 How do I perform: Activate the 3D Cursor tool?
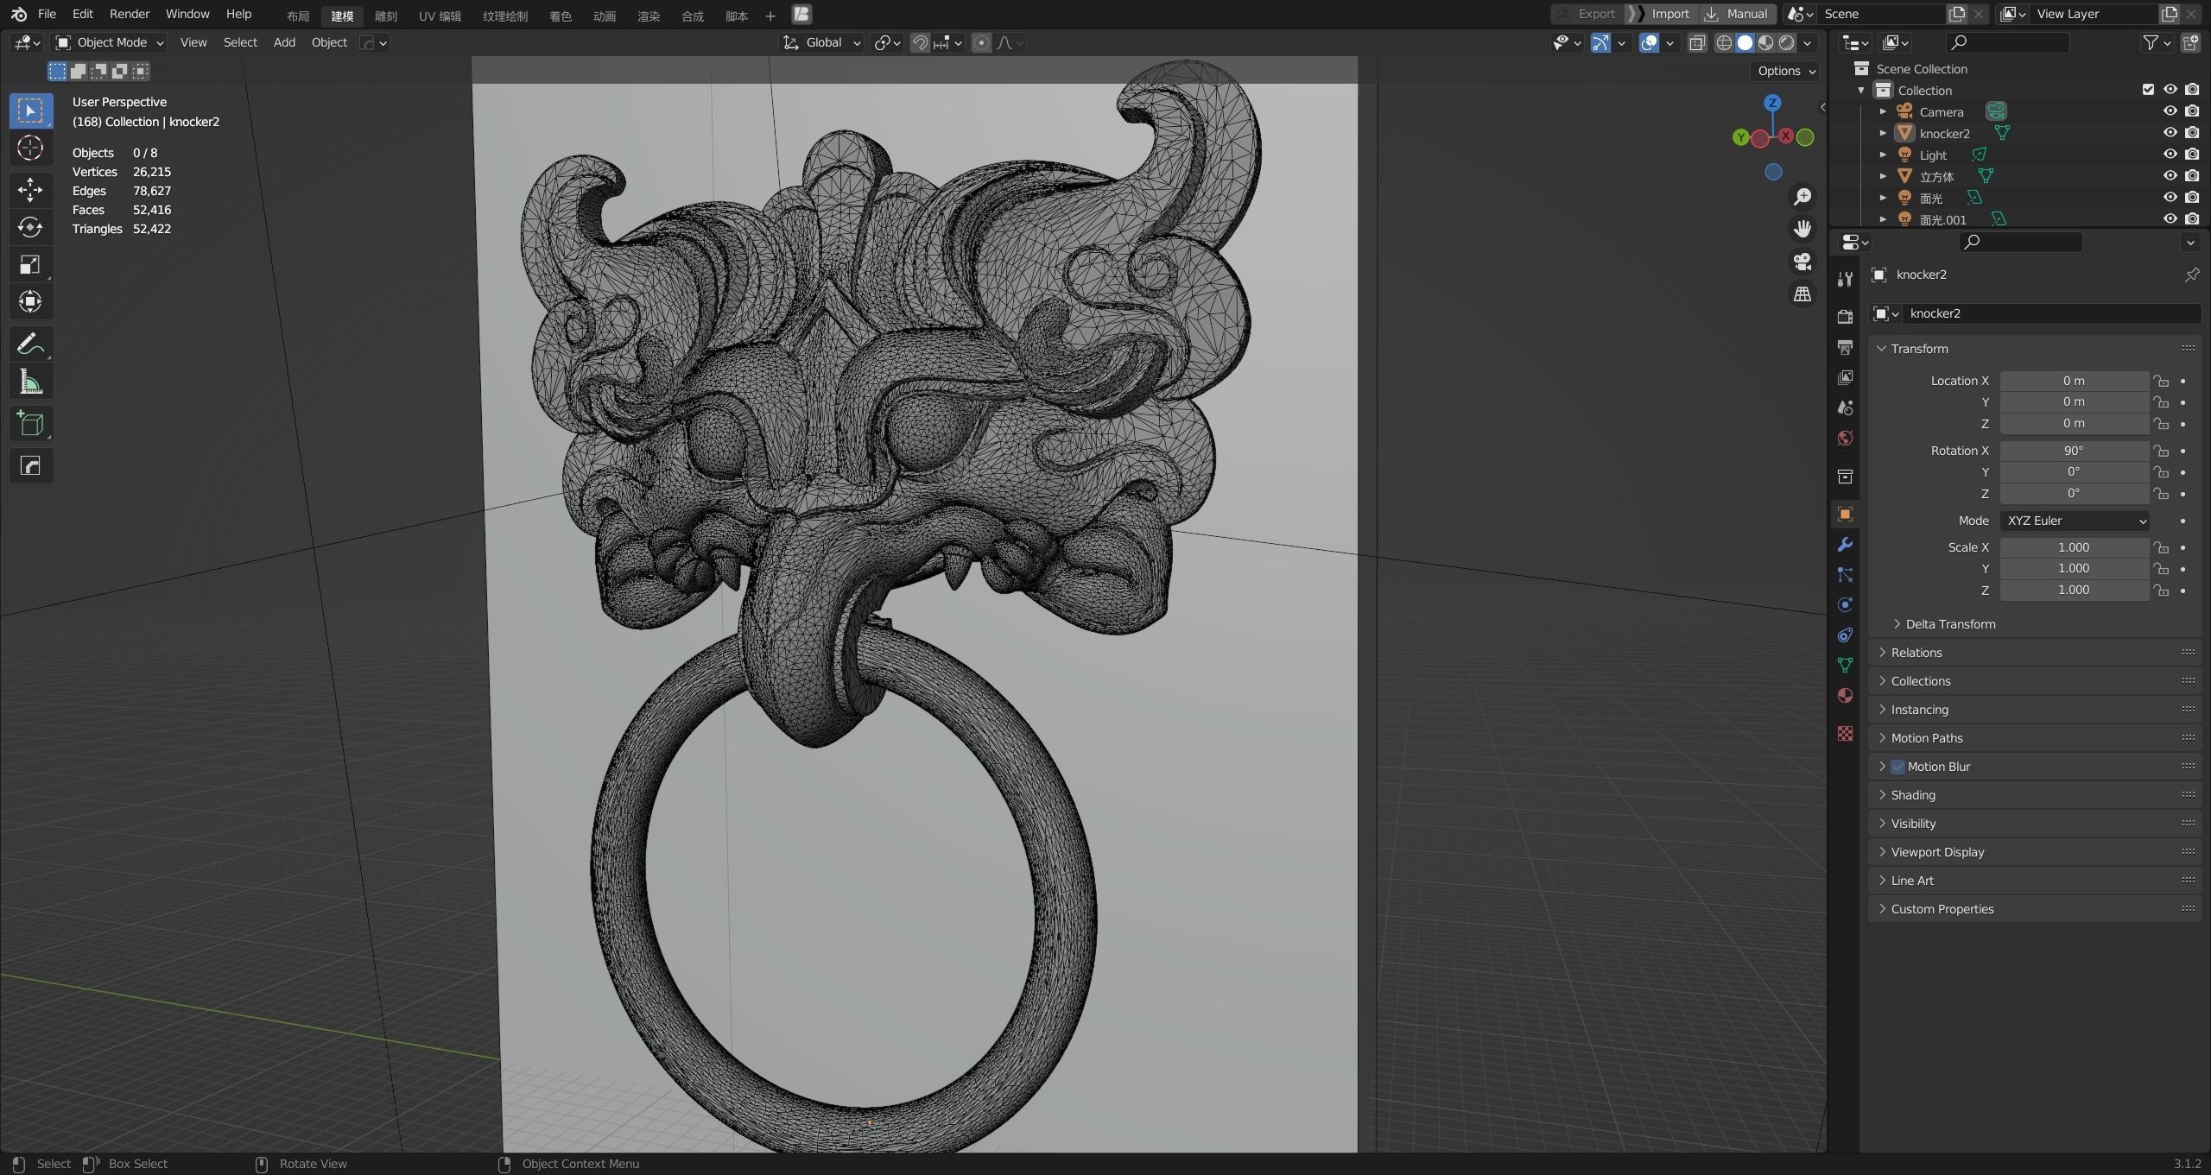(30, 148)
